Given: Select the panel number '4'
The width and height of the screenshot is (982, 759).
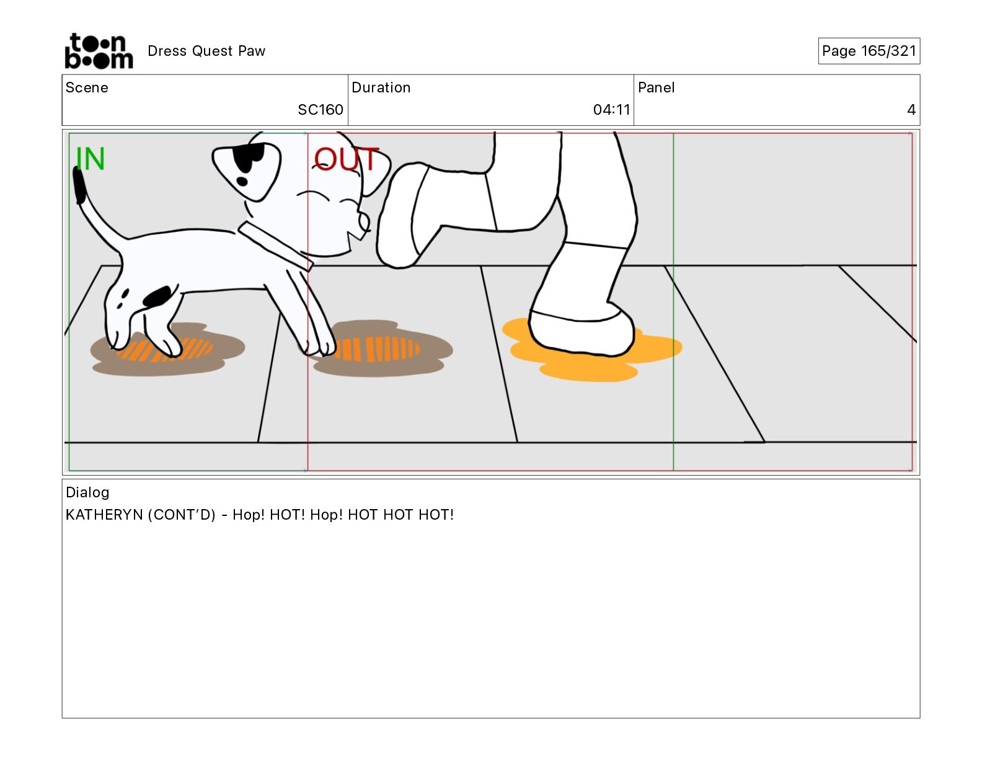Looking at the screenshot, I should click(x=911, y=110).
